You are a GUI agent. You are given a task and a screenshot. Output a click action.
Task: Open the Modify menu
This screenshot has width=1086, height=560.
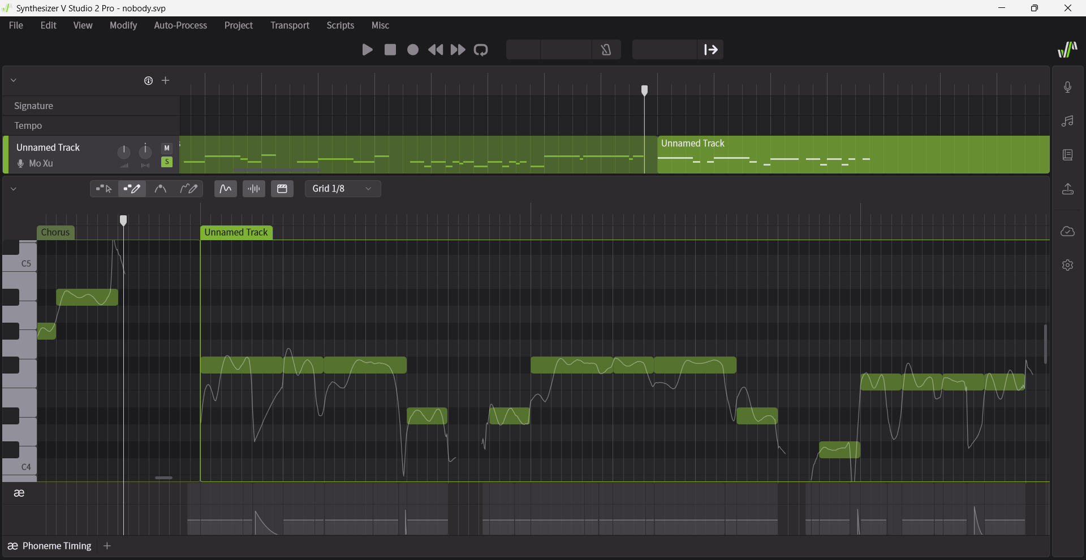123,25
